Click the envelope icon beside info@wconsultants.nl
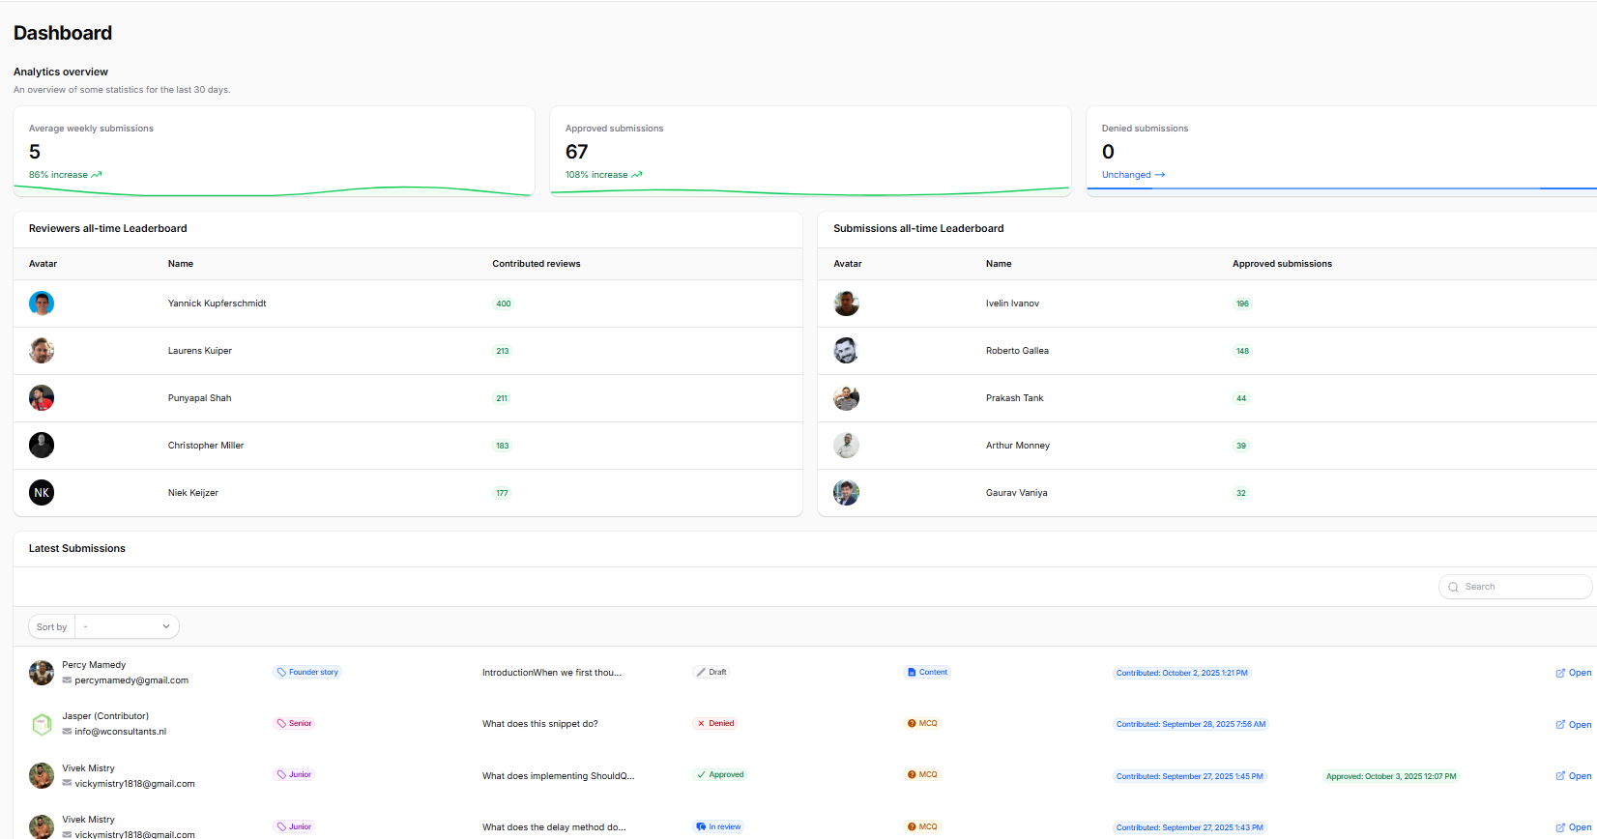 click(x=67, y=732)
